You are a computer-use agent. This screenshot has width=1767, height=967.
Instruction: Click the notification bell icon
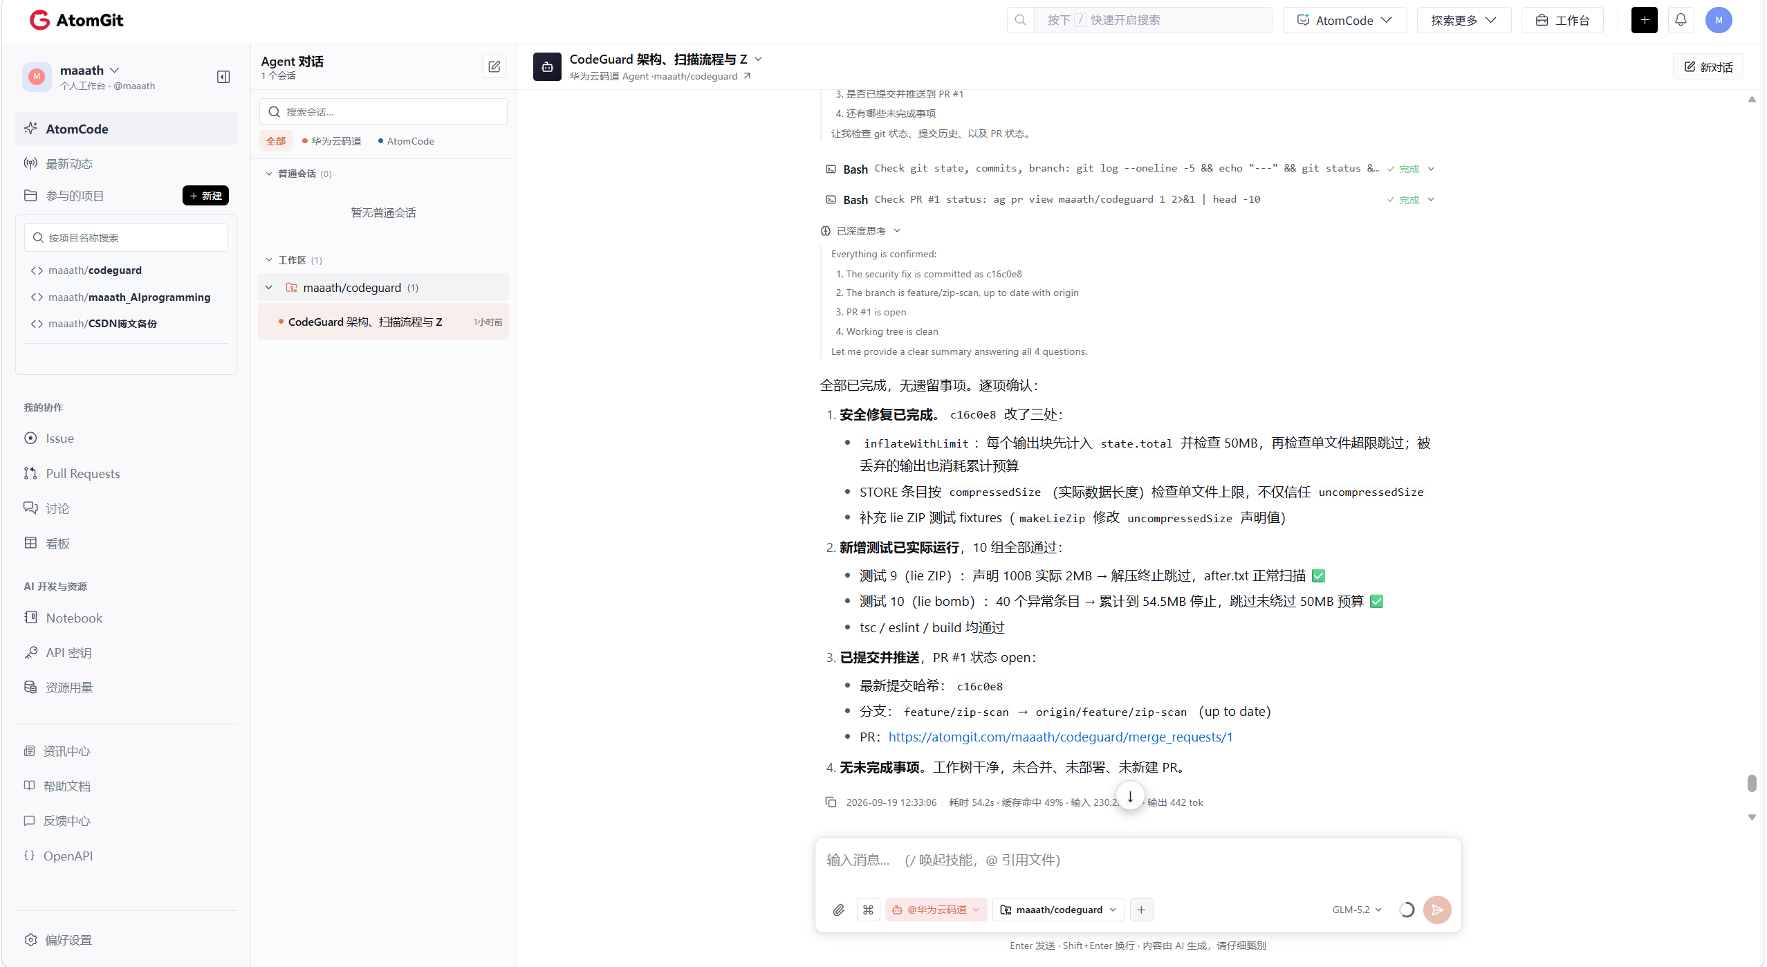click(x=1681, y=20)
